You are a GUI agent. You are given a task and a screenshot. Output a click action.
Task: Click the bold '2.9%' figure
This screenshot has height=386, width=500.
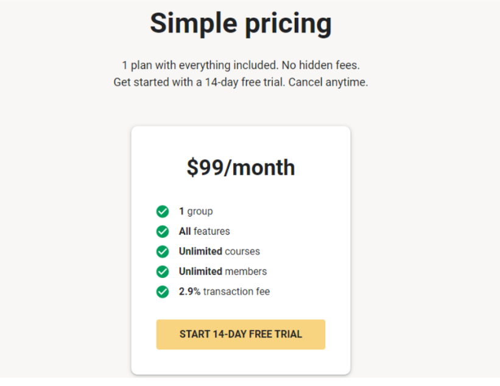190,291
